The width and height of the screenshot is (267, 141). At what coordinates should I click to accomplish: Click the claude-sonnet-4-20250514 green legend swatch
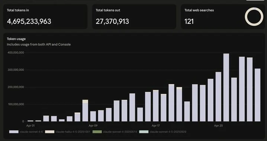[97, 132]
